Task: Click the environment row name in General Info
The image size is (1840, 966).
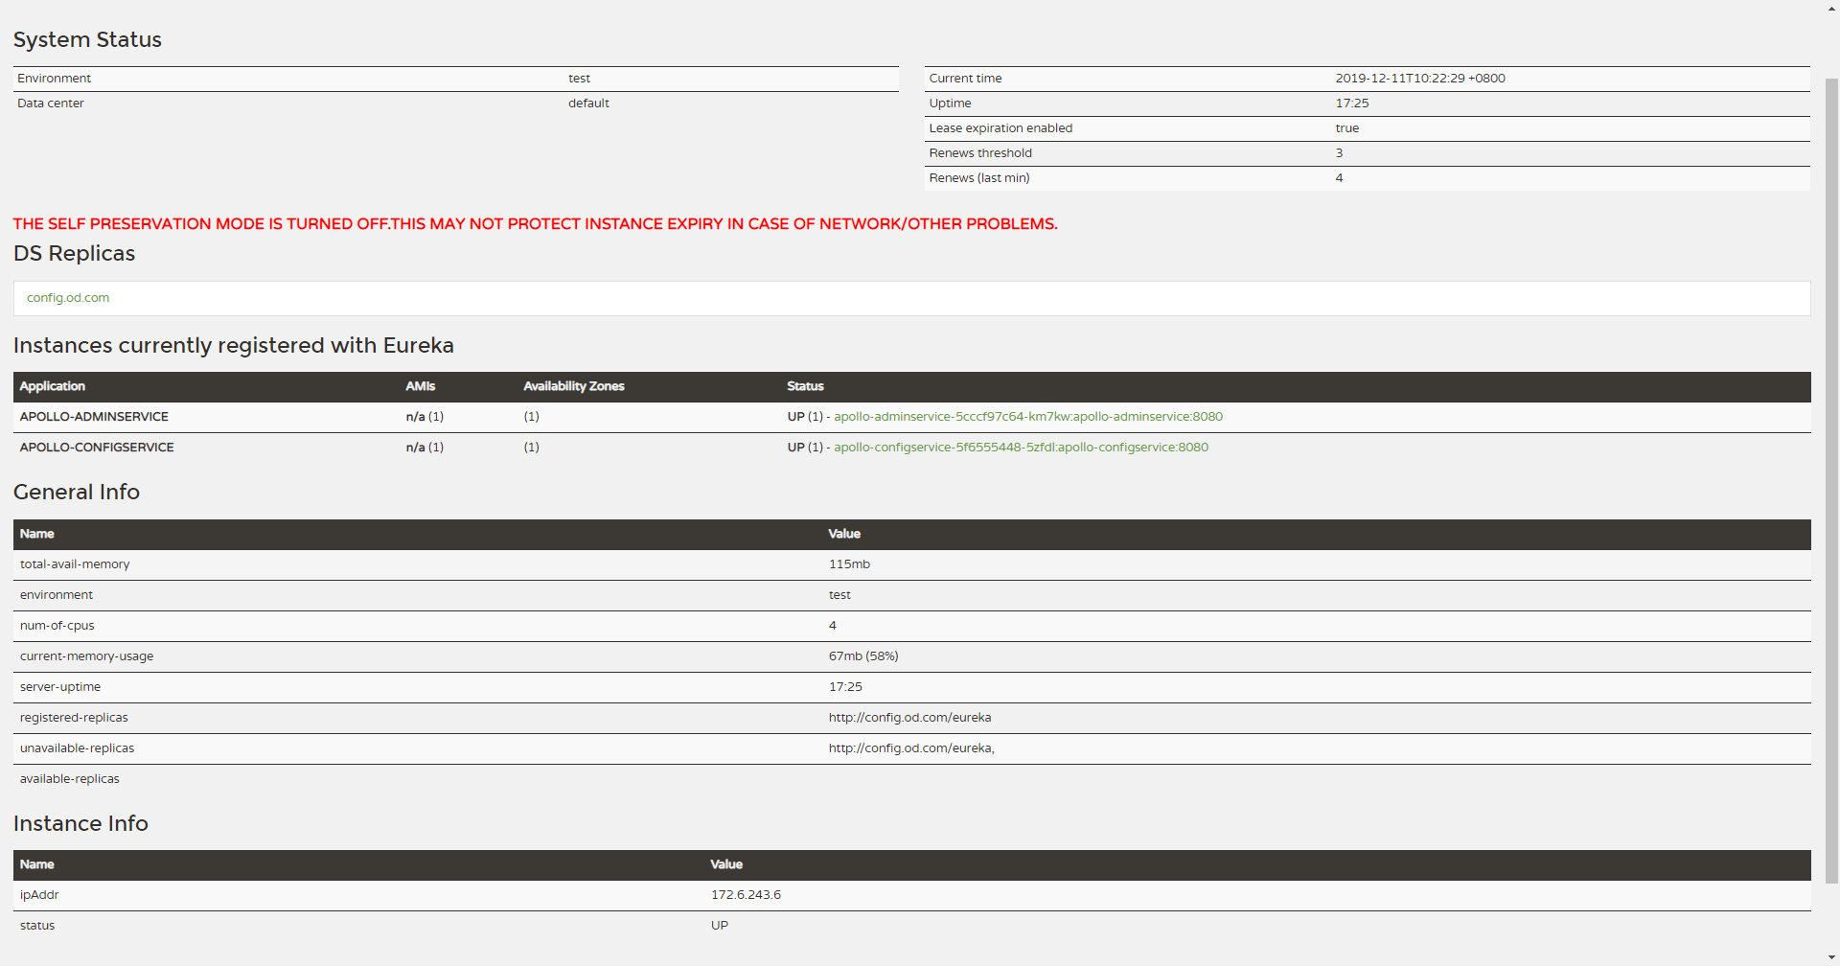Action: [57, 595]
